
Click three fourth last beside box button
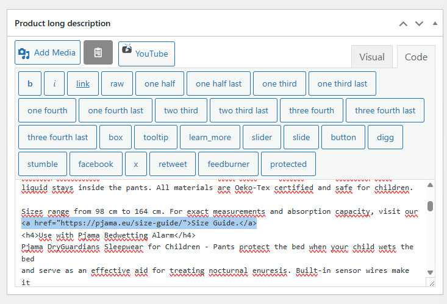tap(57, 137)
